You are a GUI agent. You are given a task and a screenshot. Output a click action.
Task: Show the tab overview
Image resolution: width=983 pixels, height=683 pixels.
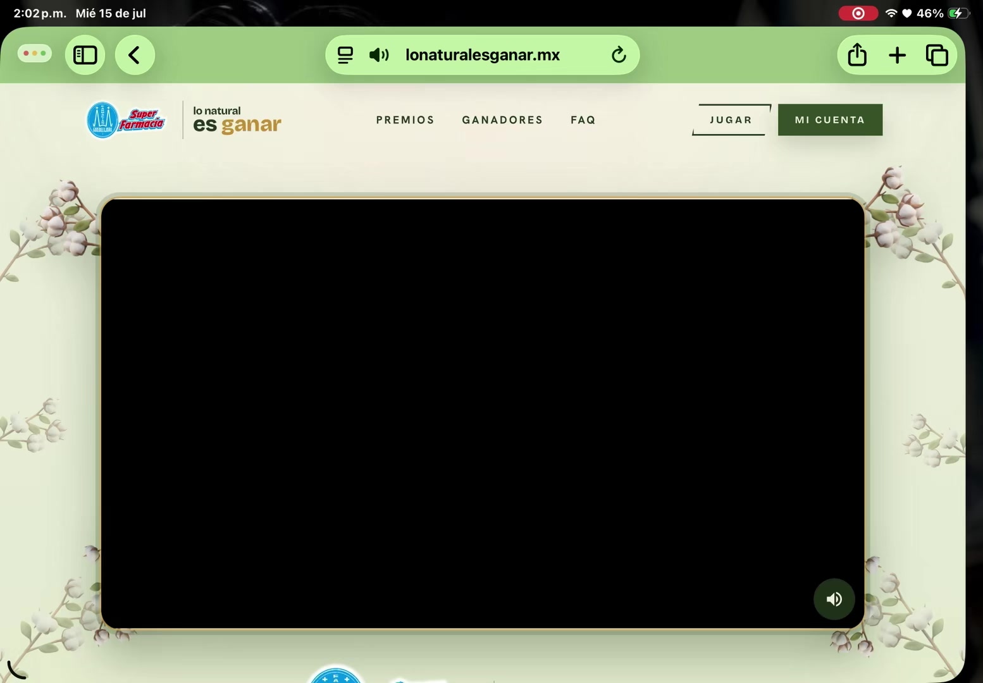click(x=937, y=56)
